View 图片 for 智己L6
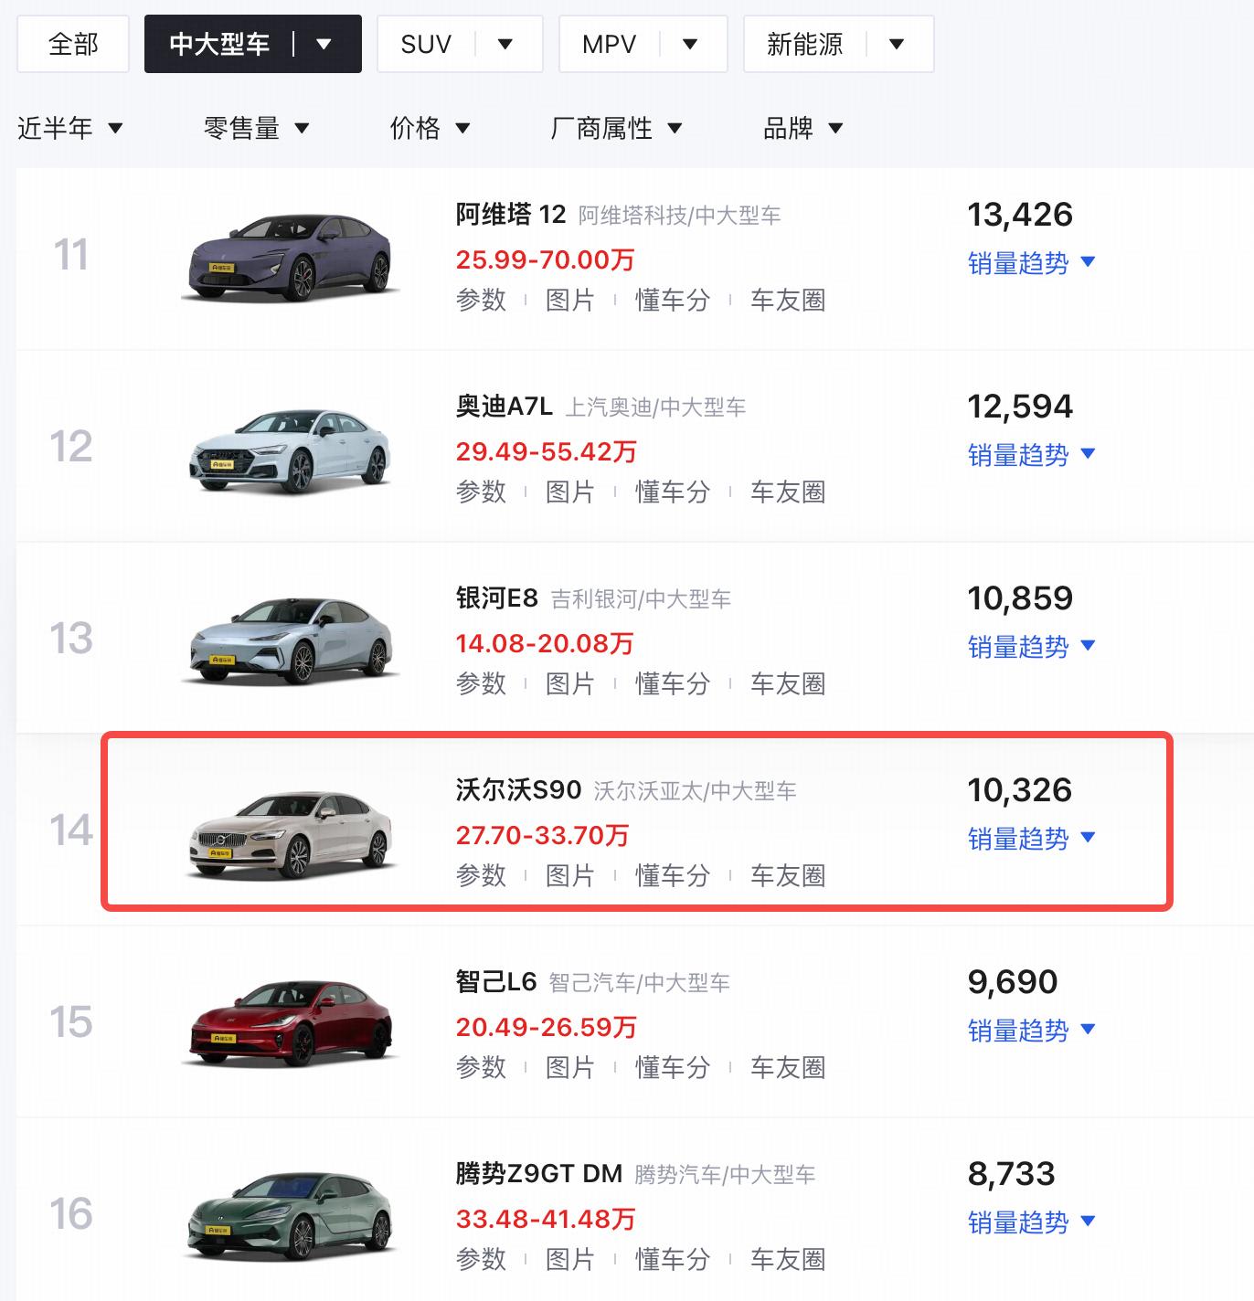1254x1301 pixels. pos(569,1067)
